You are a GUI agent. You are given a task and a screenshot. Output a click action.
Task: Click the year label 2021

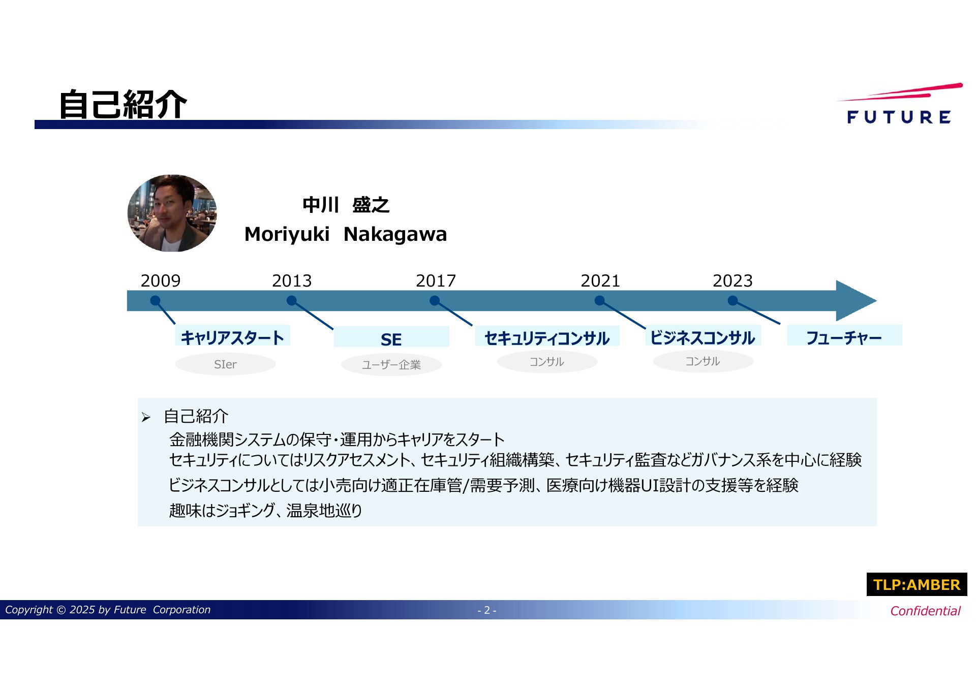click(600, 281)
